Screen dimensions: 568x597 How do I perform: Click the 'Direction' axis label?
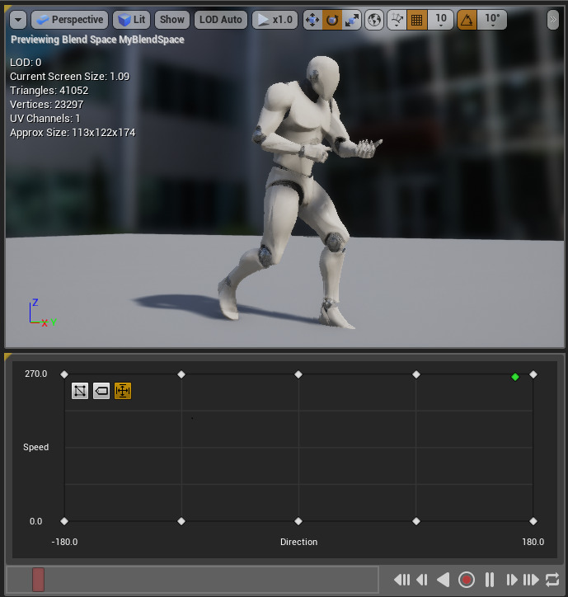point(299,542)
